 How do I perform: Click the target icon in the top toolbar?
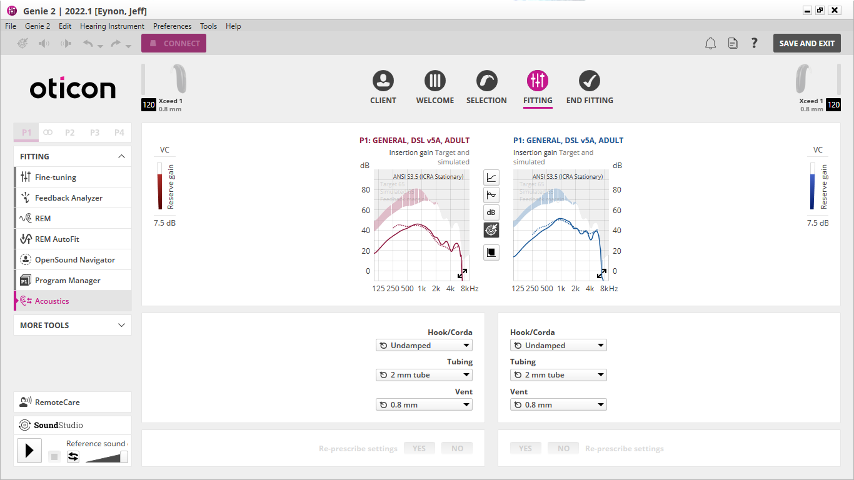tap(23, 44)
